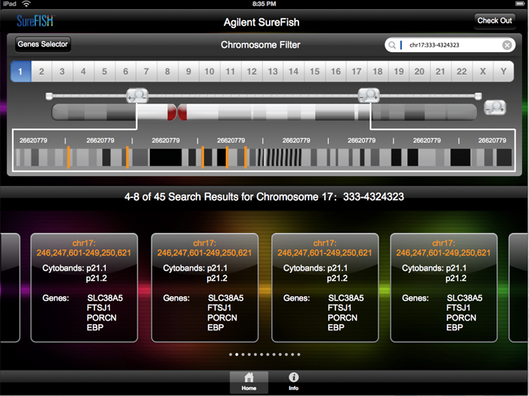Screen dimensions: 529x396
Task: Open the first fully visible chr17 result card
Action: click(x=84, y=287)
